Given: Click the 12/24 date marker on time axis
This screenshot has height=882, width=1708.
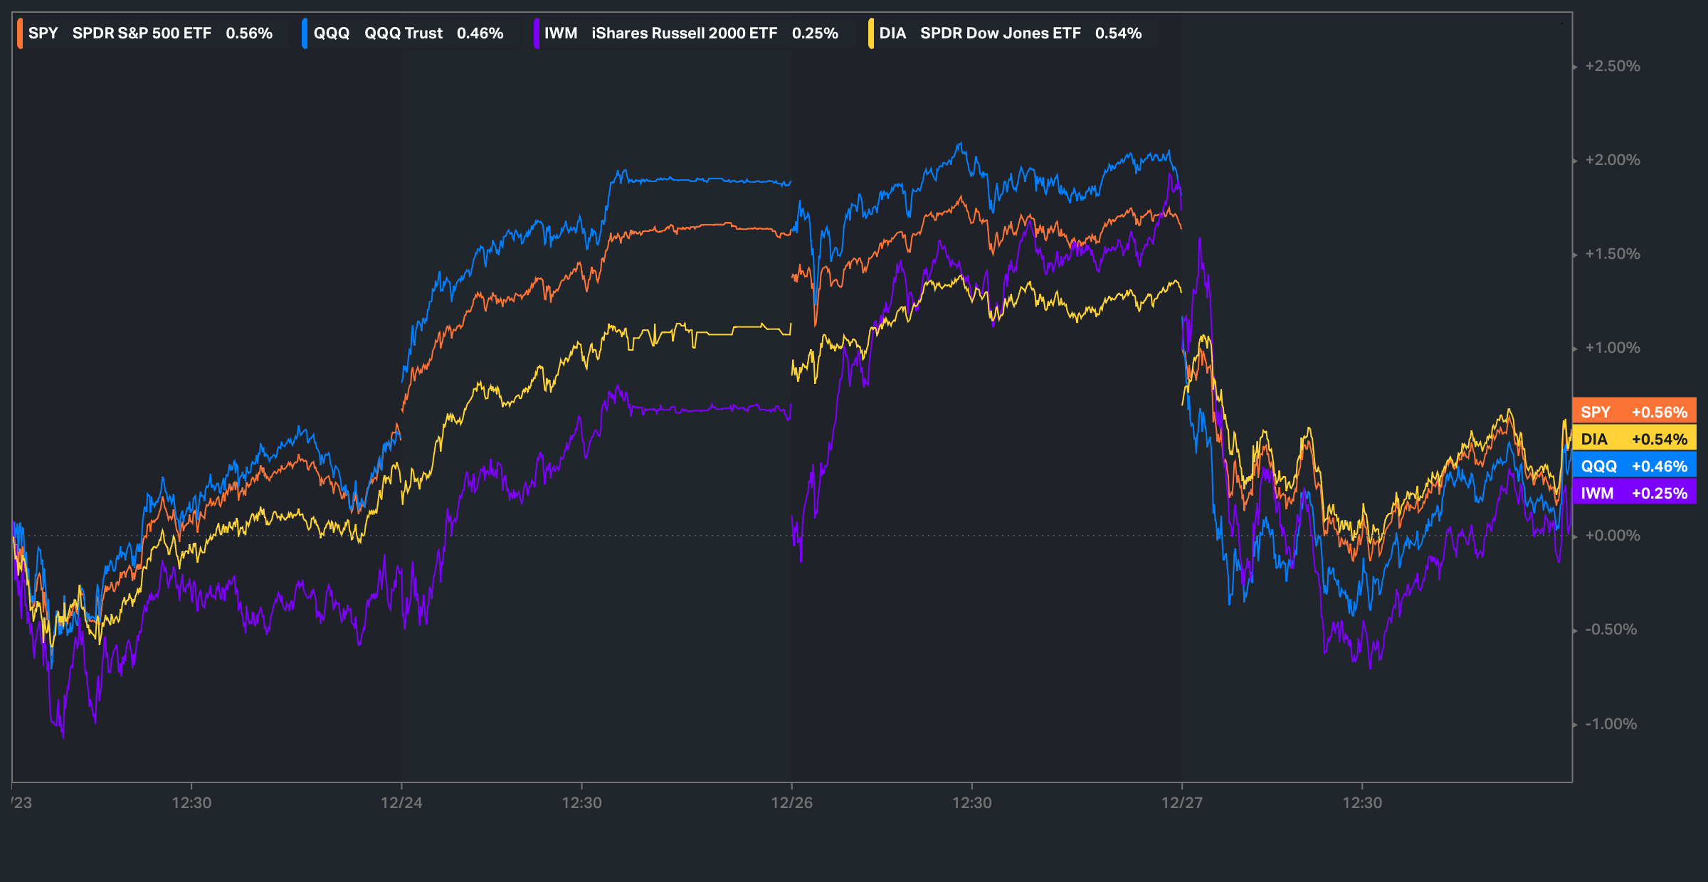Looking at the screenshot, I should [x=401, y=802].
